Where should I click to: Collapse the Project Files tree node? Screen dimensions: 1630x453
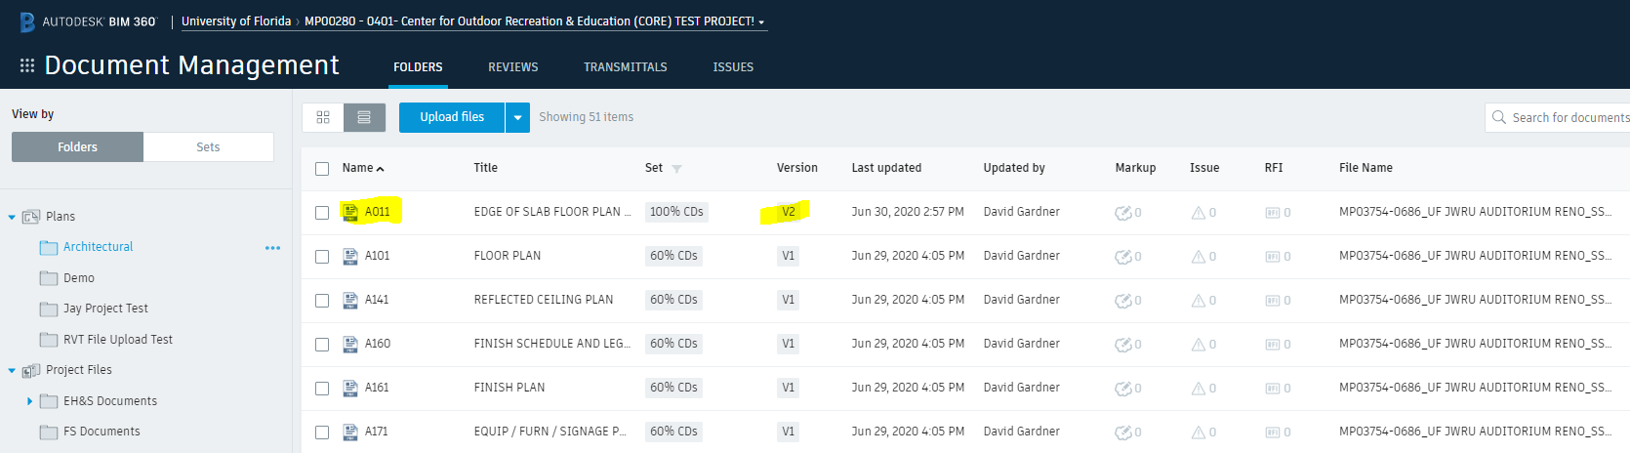pyautogui.click(x=12, y=370)
